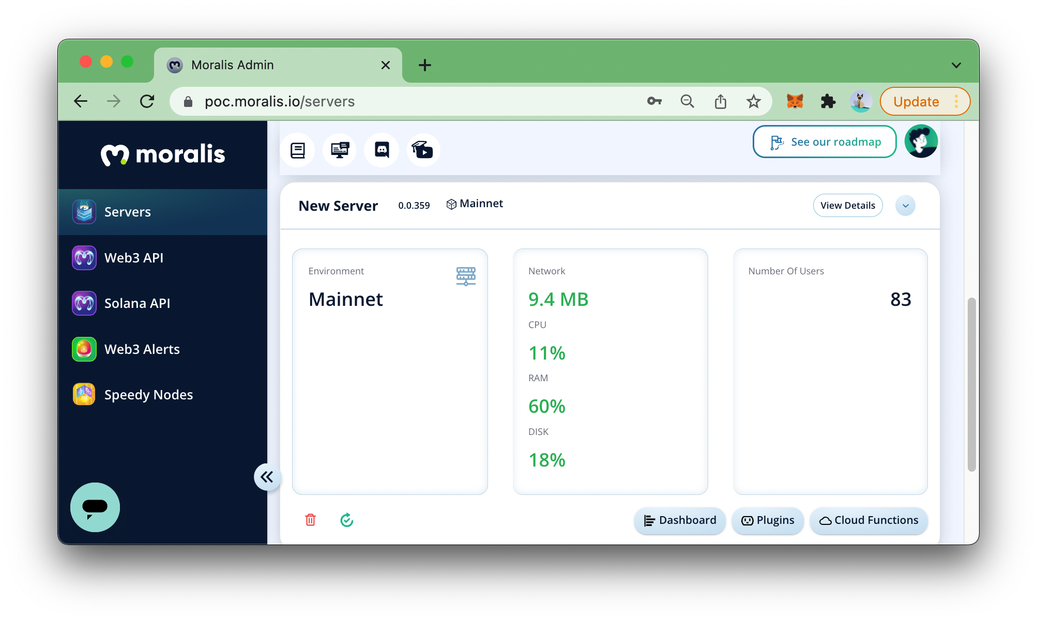The height and width of the screenshot is (621, 1037).
Task: Click the Network 9.4 MB value
Action: click(558, 300)
